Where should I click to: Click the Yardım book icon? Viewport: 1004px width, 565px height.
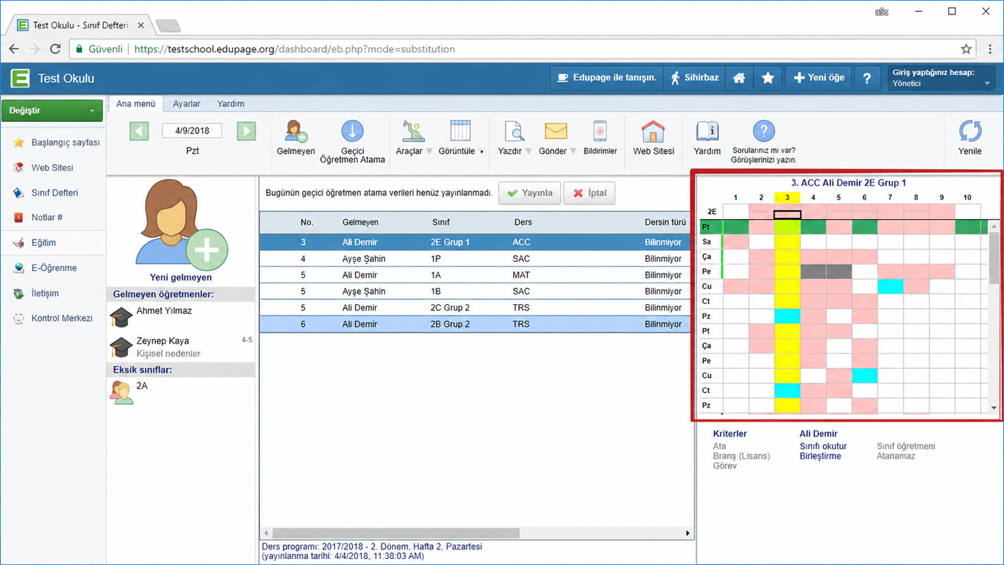(x=707, y=131)
